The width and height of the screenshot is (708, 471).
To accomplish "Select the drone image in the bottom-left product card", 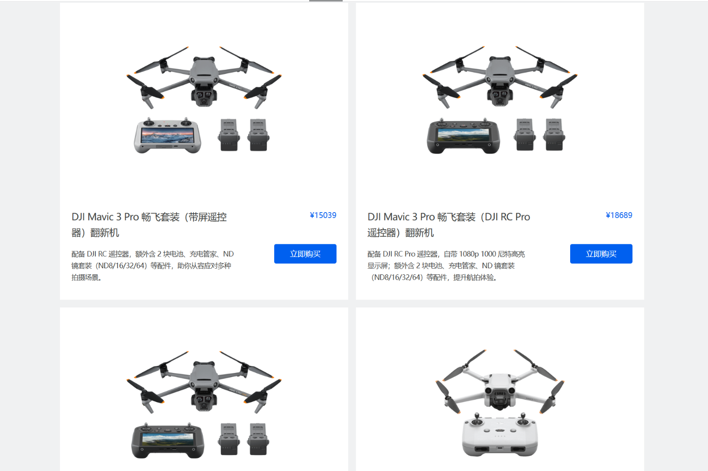I will [x=204, y=381].
